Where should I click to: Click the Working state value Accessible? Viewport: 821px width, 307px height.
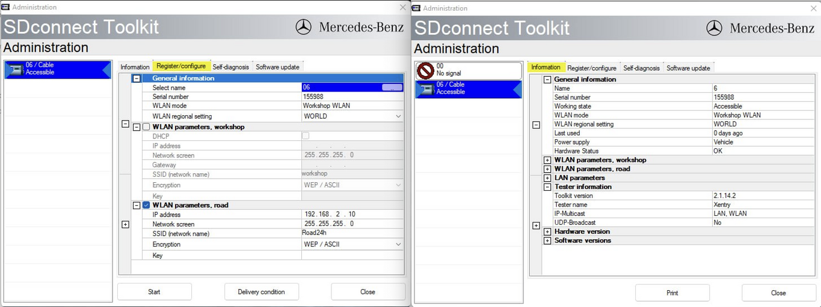pos(763,106)
